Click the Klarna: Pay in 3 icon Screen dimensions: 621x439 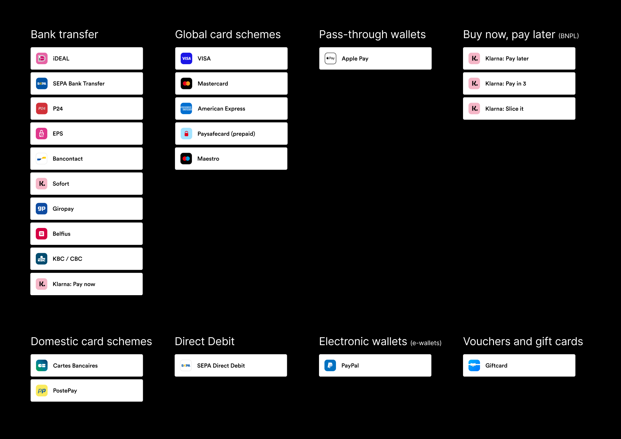coord(474,84)
